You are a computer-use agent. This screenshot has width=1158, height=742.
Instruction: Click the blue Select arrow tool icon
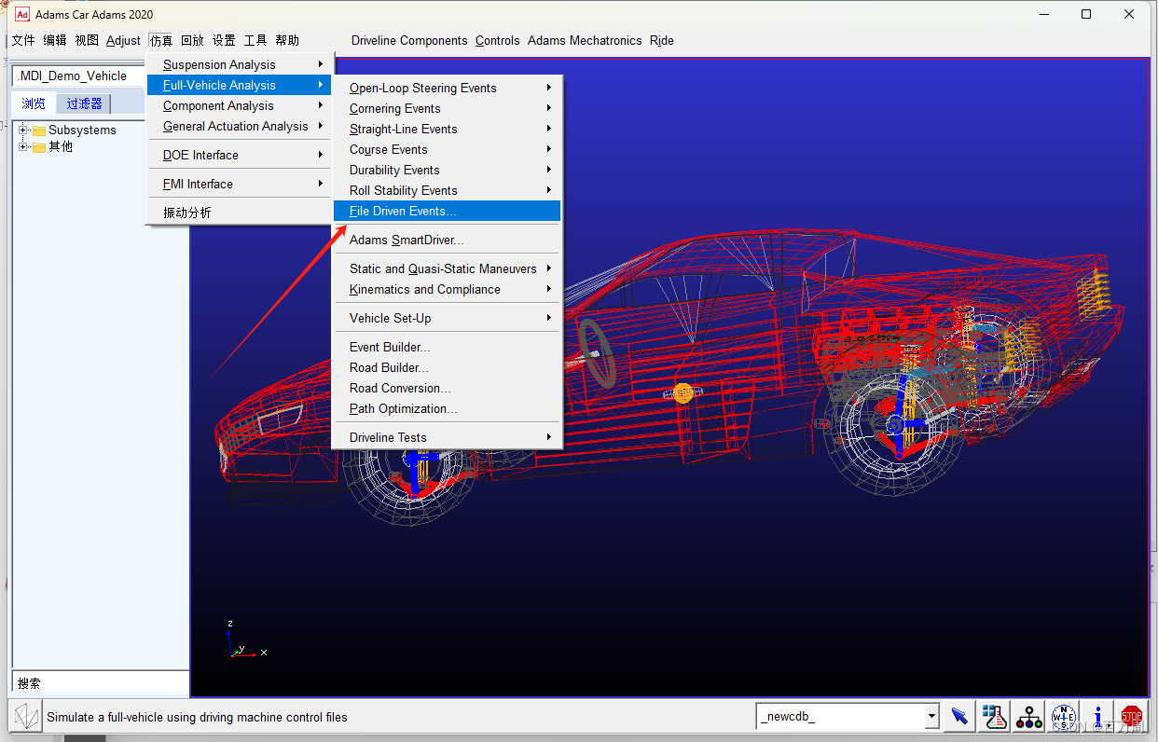tap(959, 717)
